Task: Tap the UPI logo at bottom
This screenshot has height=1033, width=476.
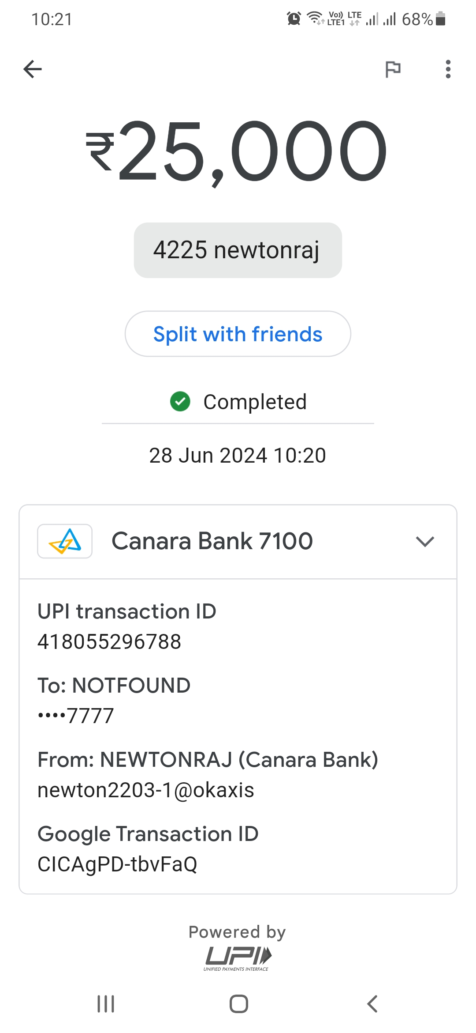Action: tap(238, 958)
